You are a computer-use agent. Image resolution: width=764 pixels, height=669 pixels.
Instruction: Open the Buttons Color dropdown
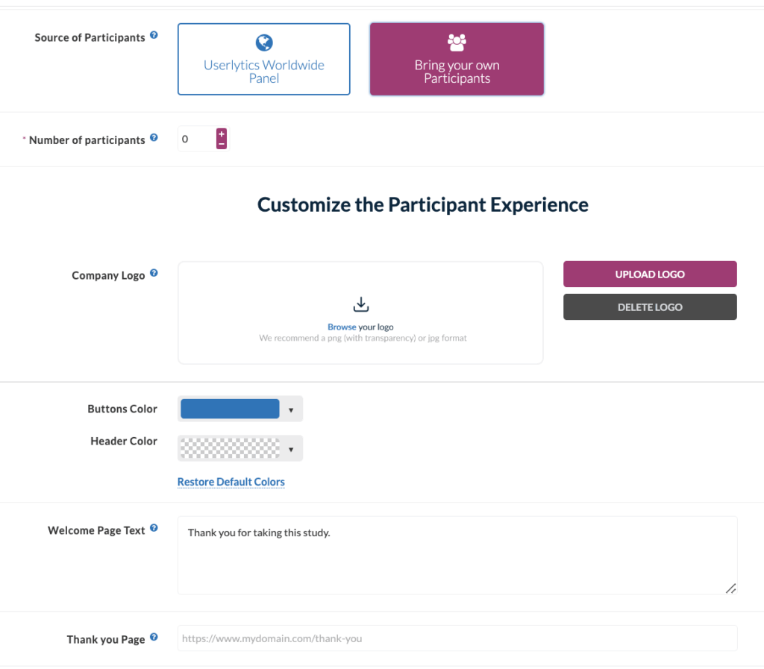pyautogui.click(x=291, y=409)
